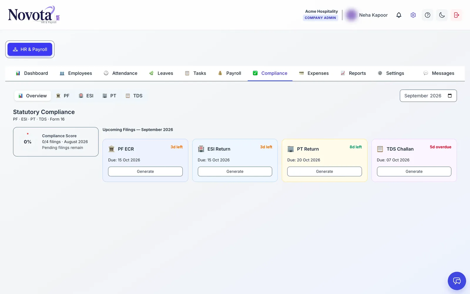470x294 pixels.
Task: Open the Leaves tab
Action: pos(161,73)
